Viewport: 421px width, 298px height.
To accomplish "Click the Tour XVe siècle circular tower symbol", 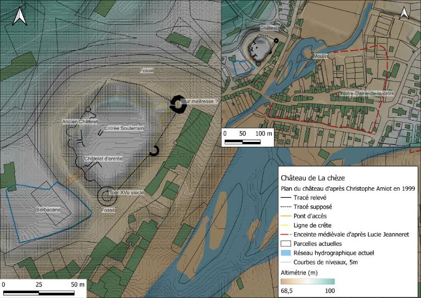I will point(105,194).
